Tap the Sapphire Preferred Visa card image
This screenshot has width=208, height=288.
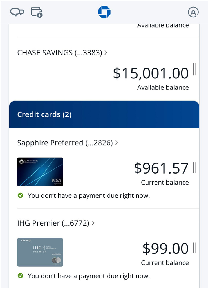40,172
